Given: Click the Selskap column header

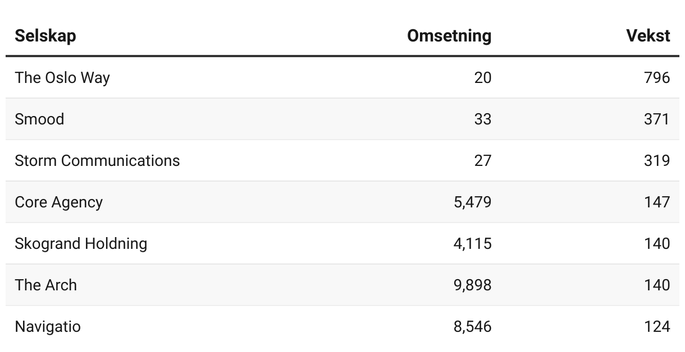Looking at the screenshot, I should coord(45,36).
